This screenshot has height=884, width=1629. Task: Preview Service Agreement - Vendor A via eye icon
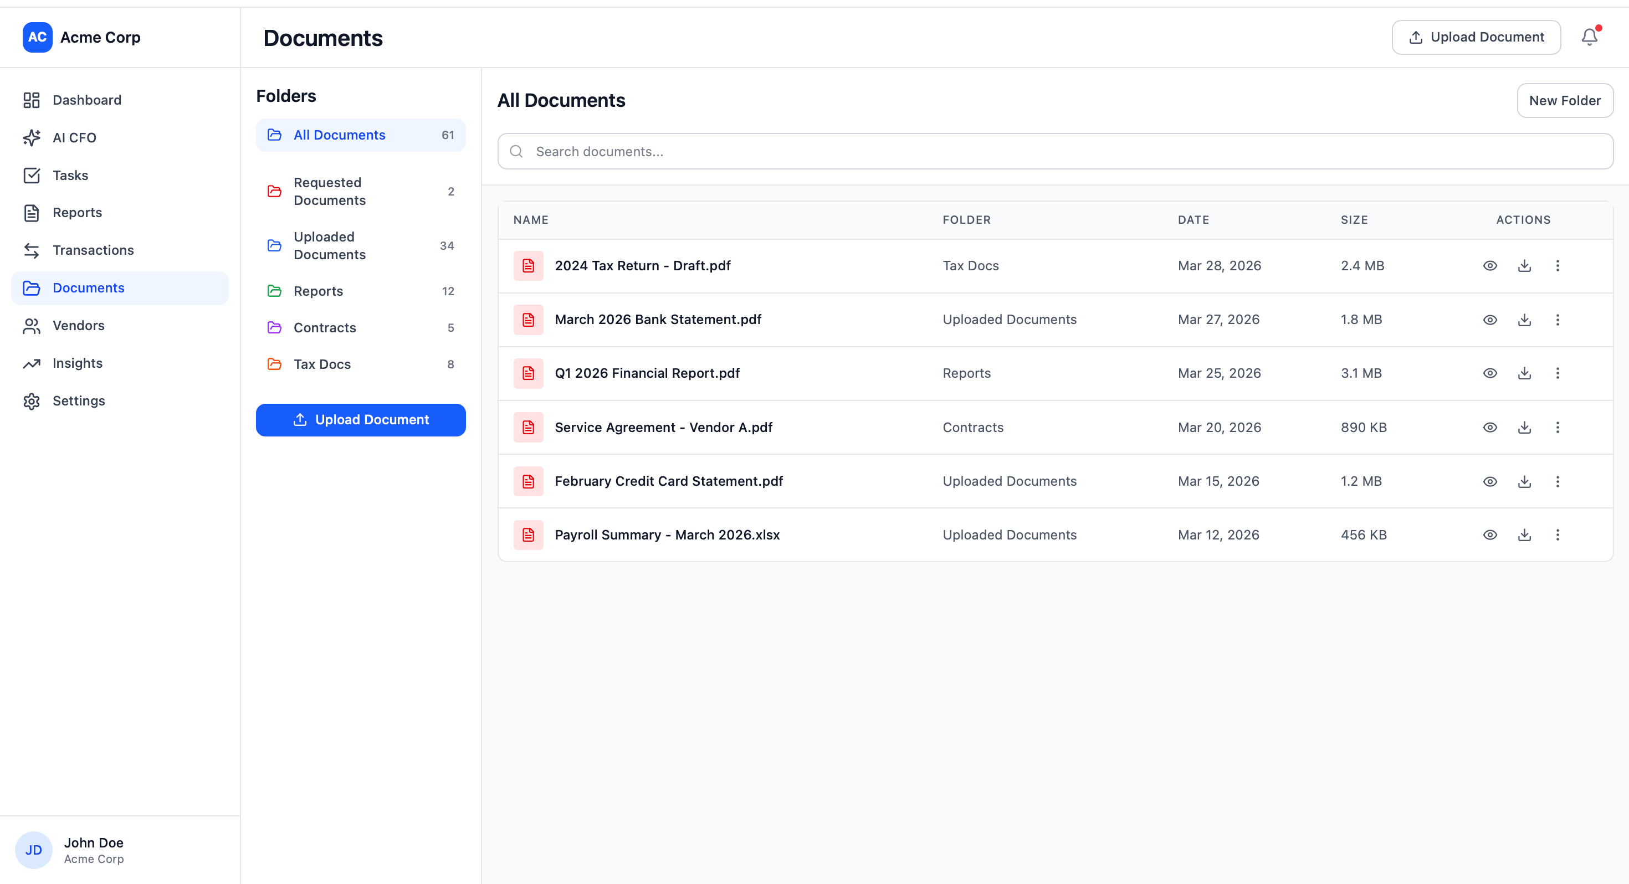coord(1490,428)
